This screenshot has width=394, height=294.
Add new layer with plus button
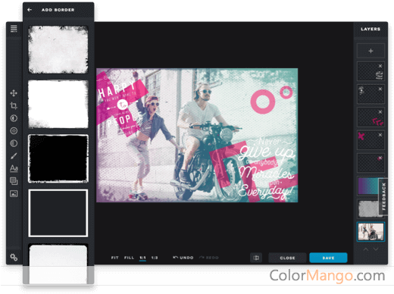pos(371,51)
